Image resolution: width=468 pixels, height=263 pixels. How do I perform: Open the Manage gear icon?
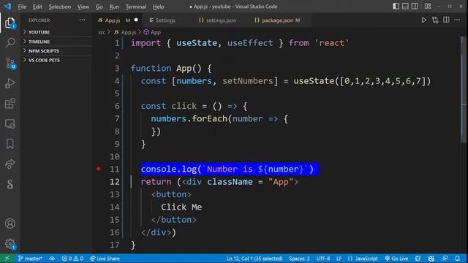click(10, 244)
